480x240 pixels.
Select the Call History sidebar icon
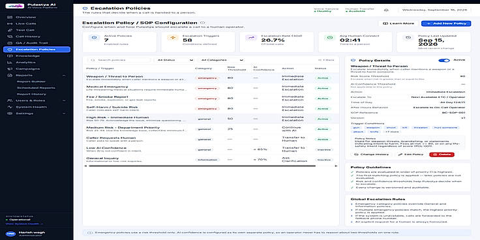coord(10,37)
